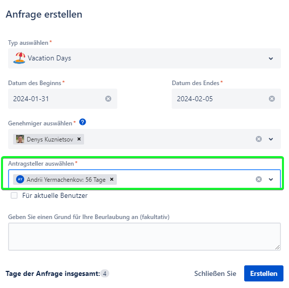Image resolution: width=289 pixels, height=288 pixels.
Task: Click the Erstellen button
Action: tap(264, 273)
